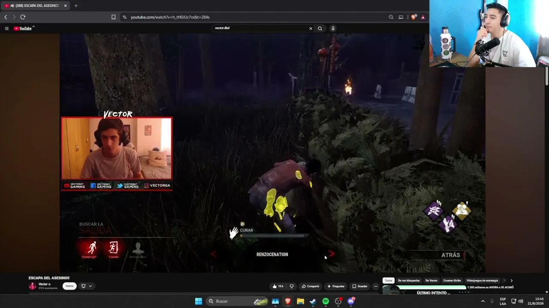This screenshot has height=308, width=549.
Task: Select the Videojuegos de estrategia chip
Action: click(x=483, y=281)
